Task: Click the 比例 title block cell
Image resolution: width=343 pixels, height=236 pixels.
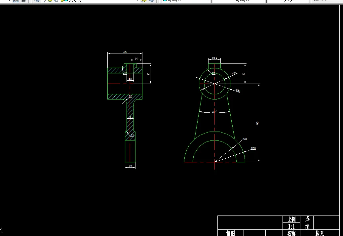Action: point(291,219)
